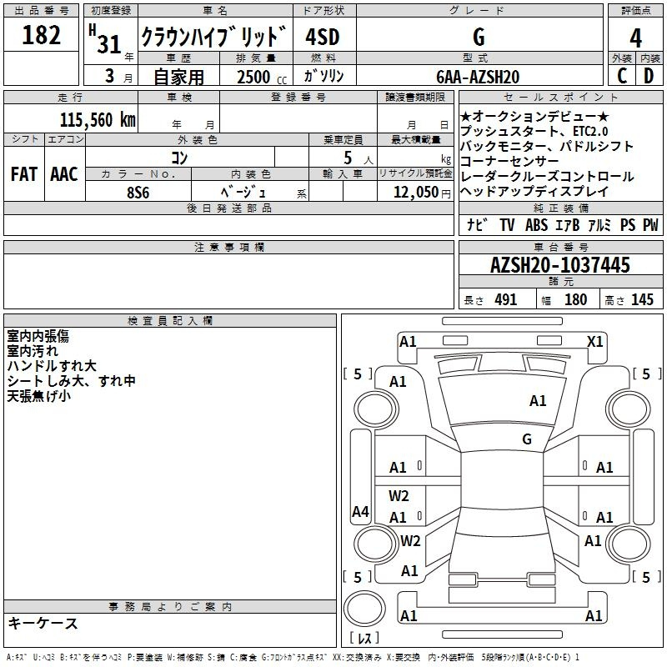667x667 pixels.
Task: Click the A4 mark on the left side
Action: click(x=360, y=511)
